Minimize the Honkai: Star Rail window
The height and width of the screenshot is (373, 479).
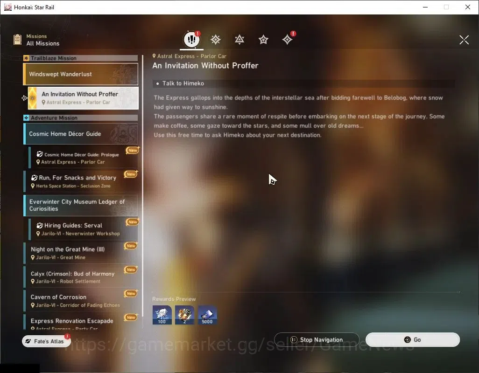pyautogui.click(x=425, y=7)
